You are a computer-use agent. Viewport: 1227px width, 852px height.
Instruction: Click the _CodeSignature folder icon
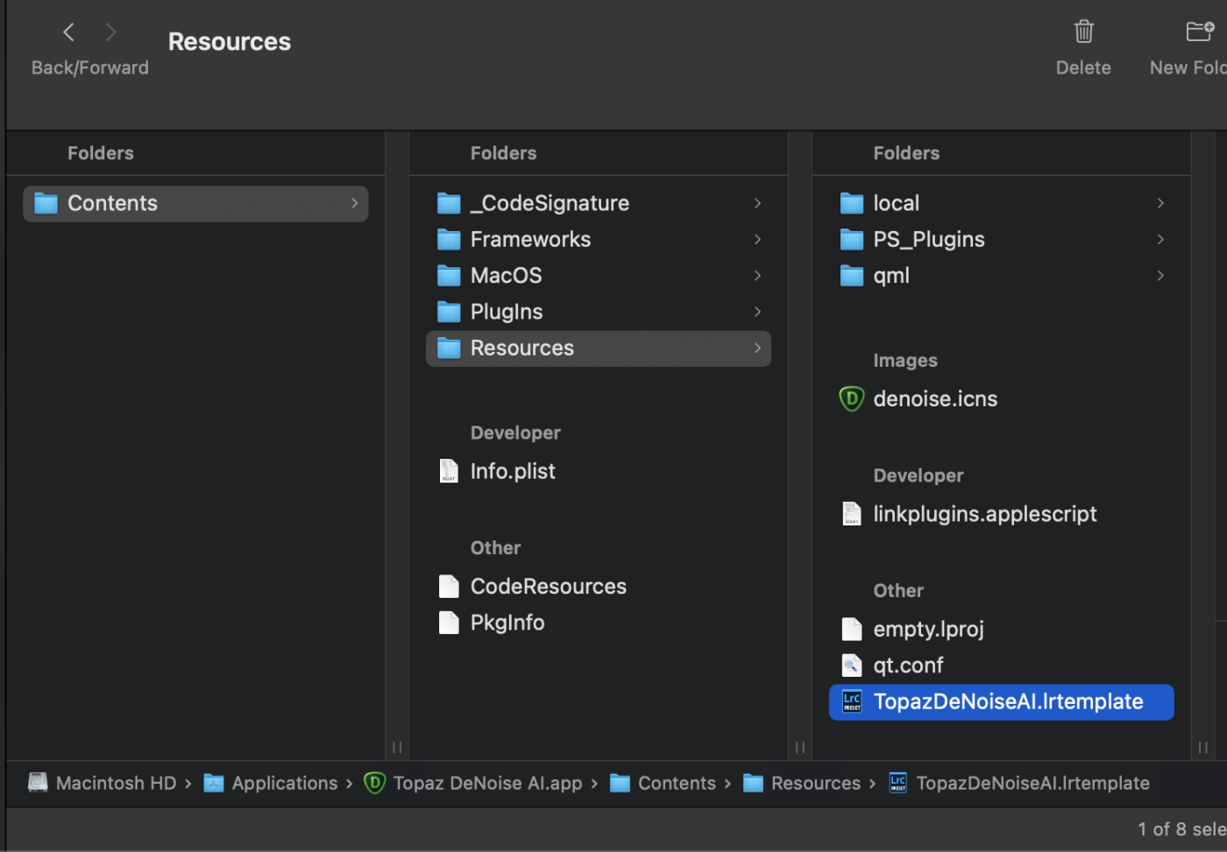tap(449, 203)
